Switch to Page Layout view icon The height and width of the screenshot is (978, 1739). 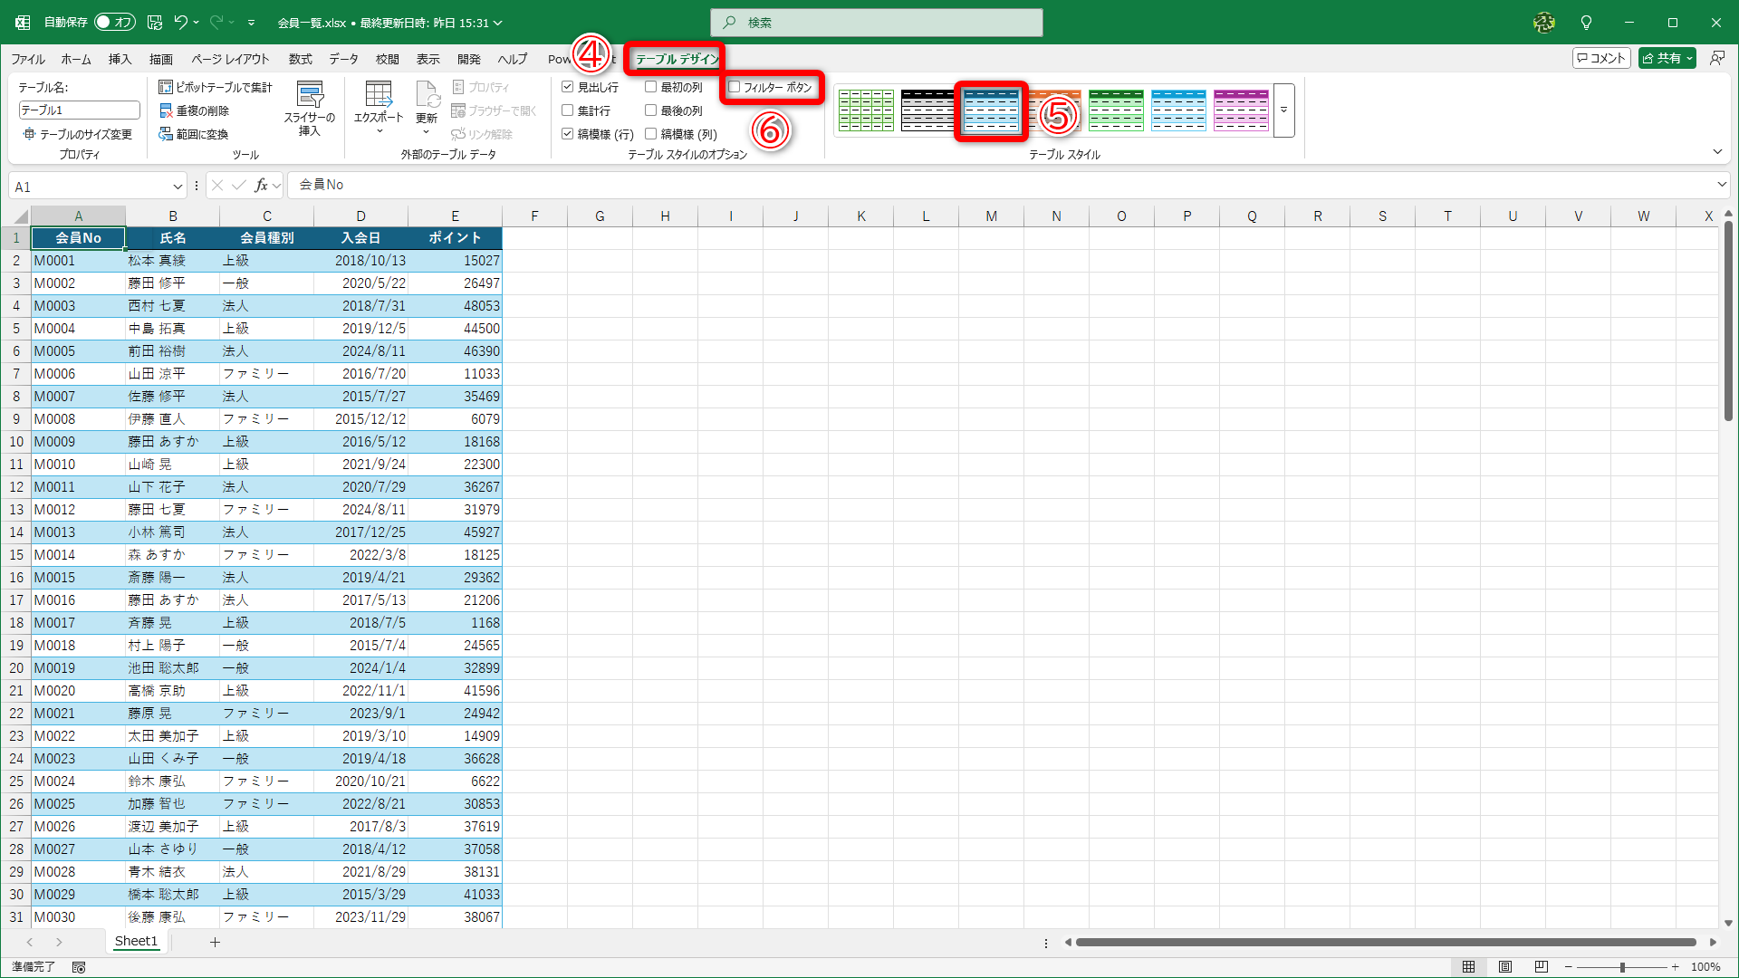1504,967
